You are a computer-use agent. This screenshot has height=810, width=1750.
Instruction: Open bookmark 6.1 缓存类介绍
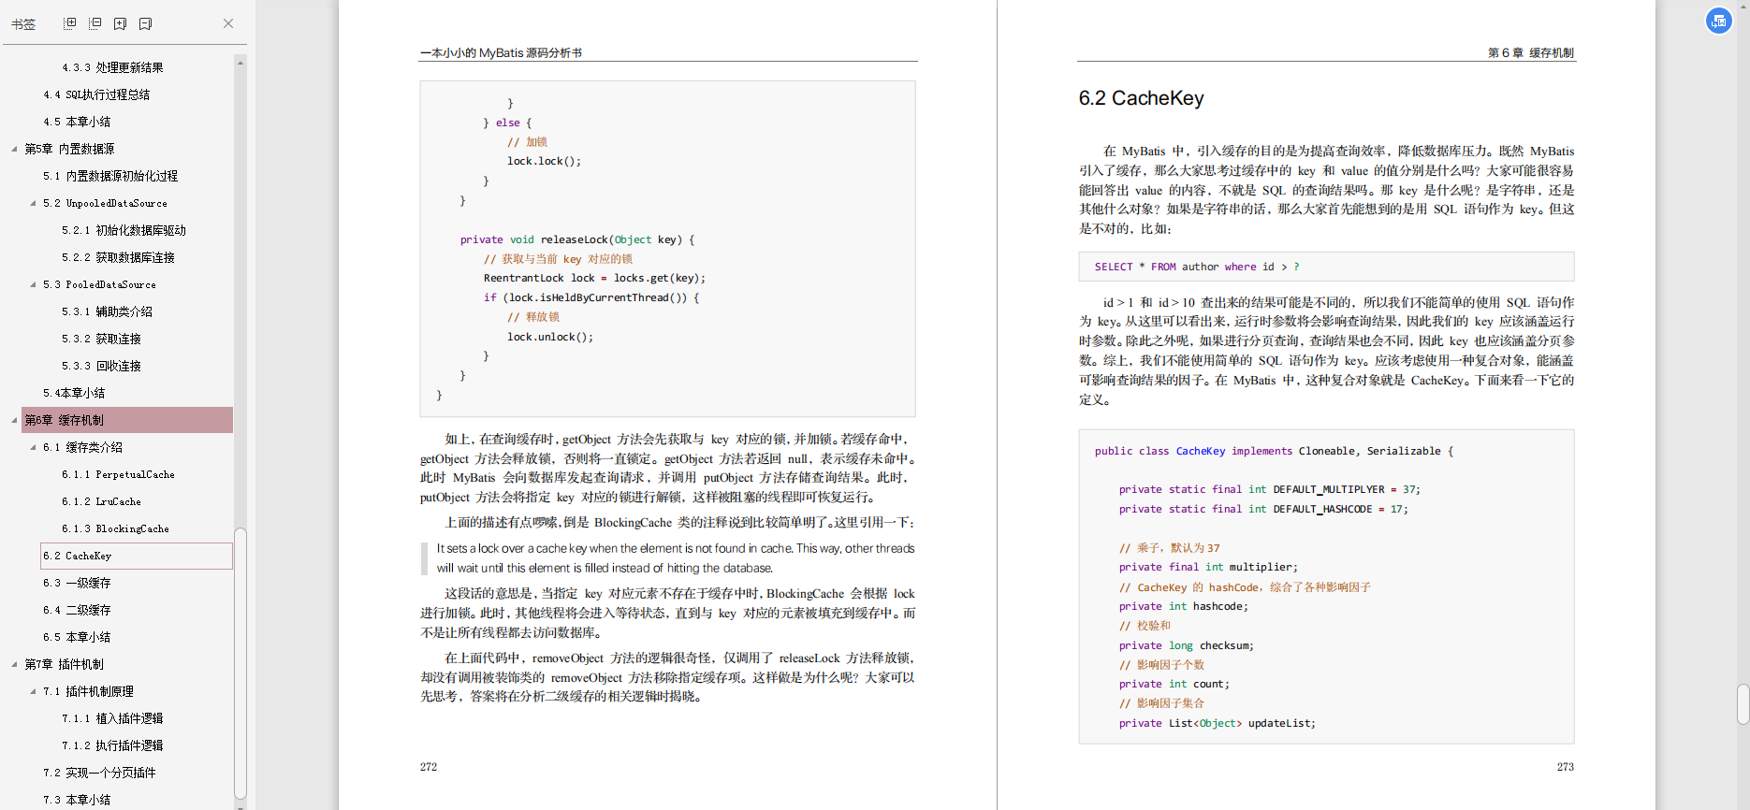click(82, 447)
